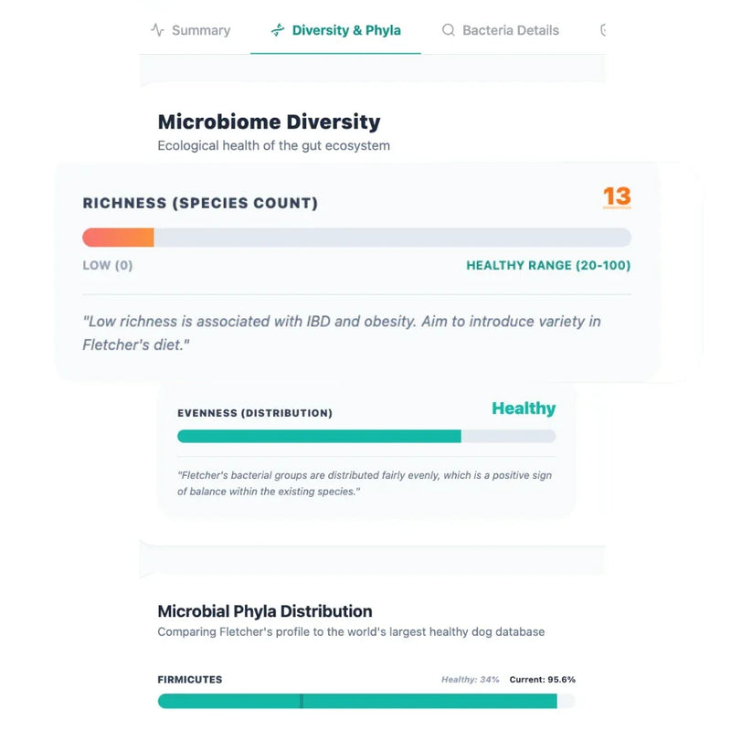Click the partially visible icon after Bacteria Details
Image resolution: width=731 pixels, height=731 pixels.
pos(603,30)
